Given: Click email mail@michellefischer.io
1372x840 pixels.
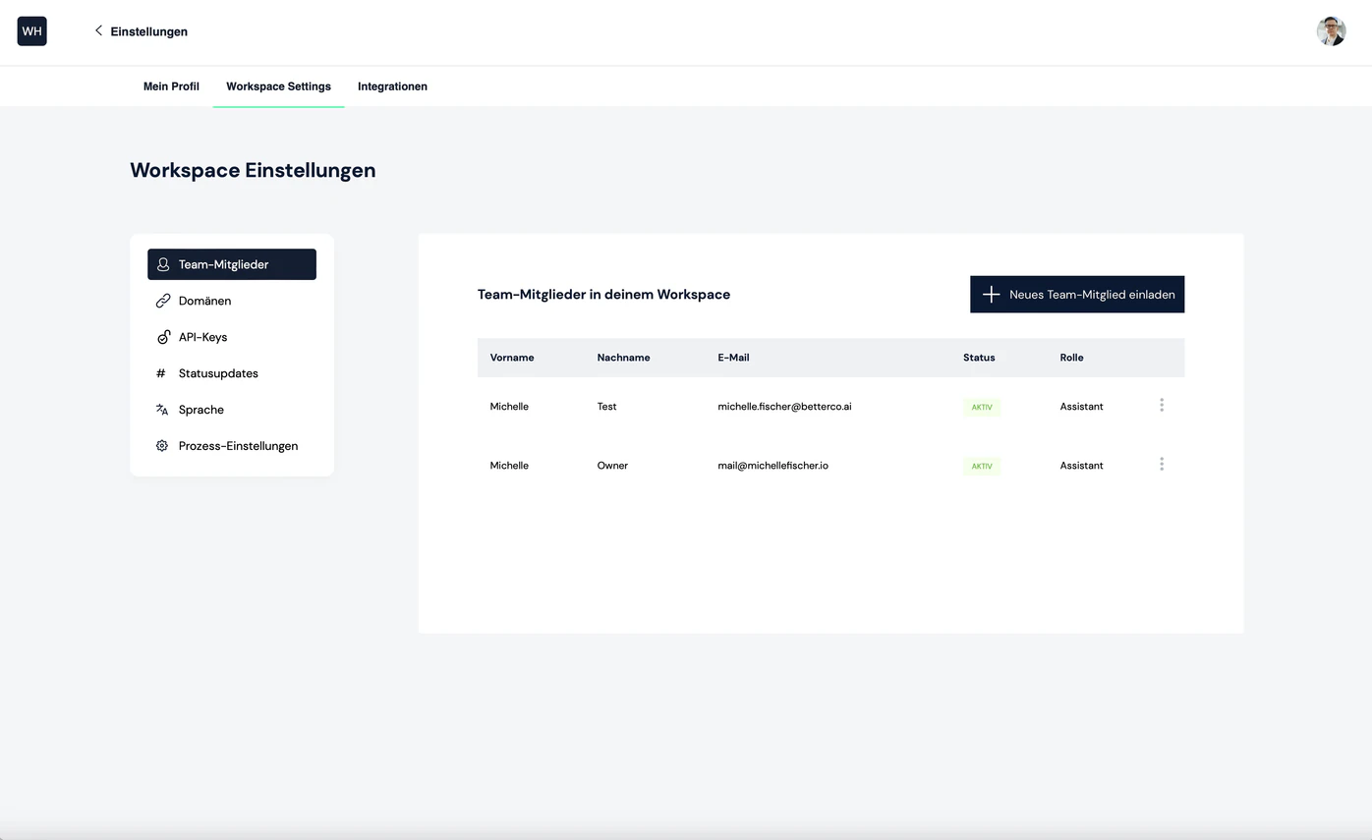Looking at the screenshot, I should (772, 466).
